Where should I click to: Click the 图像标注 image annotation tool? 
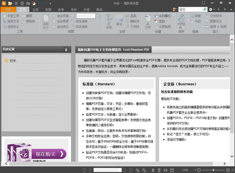[x=214, y=21]
